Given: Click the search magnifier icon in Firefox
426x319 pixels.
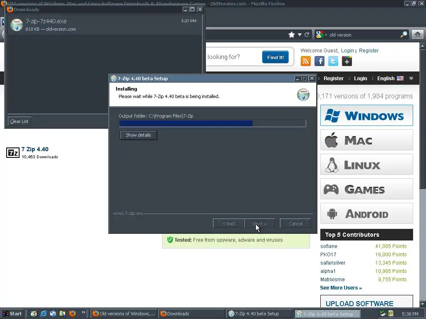Looking at the screenshot, I should tap(404, 34).
